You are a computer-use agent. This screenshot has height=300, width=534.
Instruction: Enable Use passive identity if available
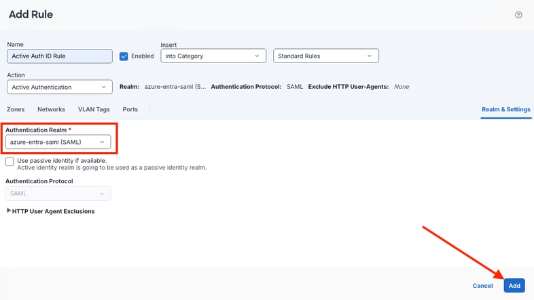pos(10,162)
